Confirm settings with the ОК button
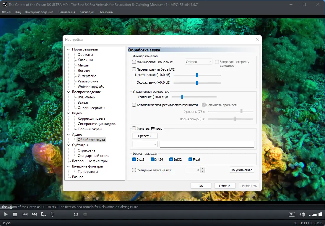The height and width of the screenshot is (226, 325). 201,186
